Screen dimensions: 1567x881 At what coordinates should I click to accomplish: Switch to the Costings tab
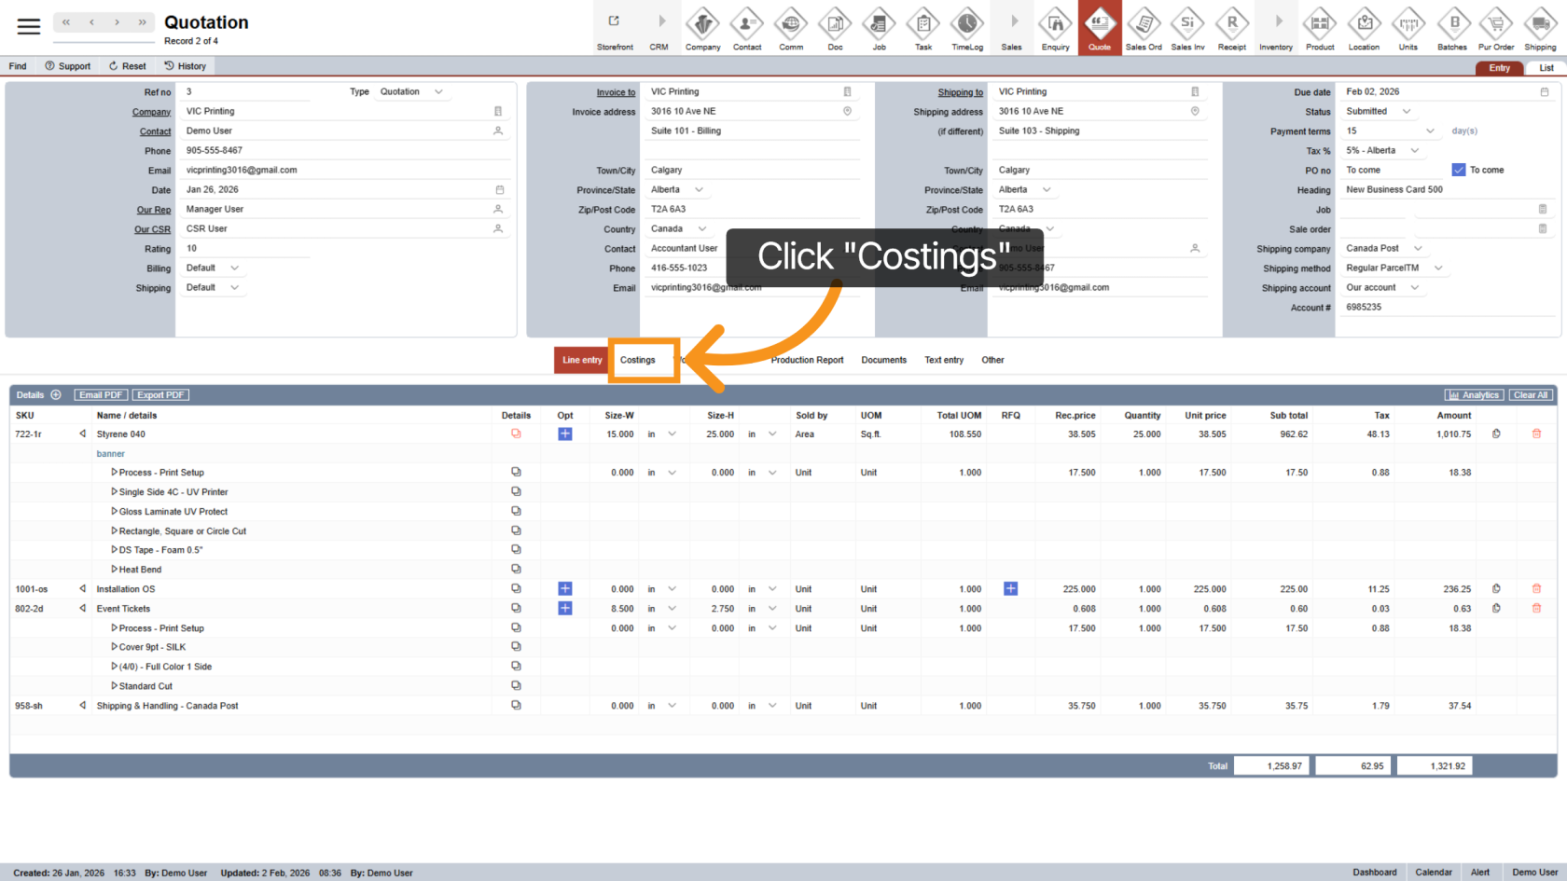point(639,360)
